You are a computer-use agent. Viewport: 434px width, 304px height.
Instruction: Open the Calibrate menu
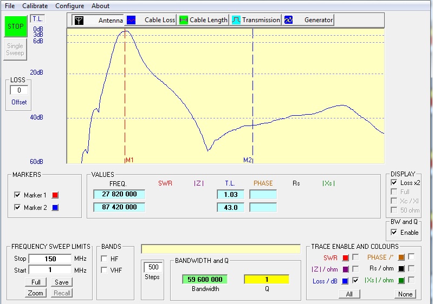pyautogui.click(x=35, y=6)
